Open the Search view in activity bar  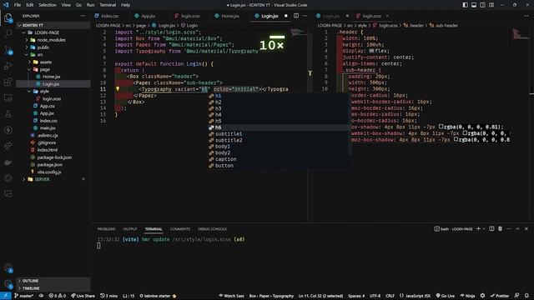point(8,33)
